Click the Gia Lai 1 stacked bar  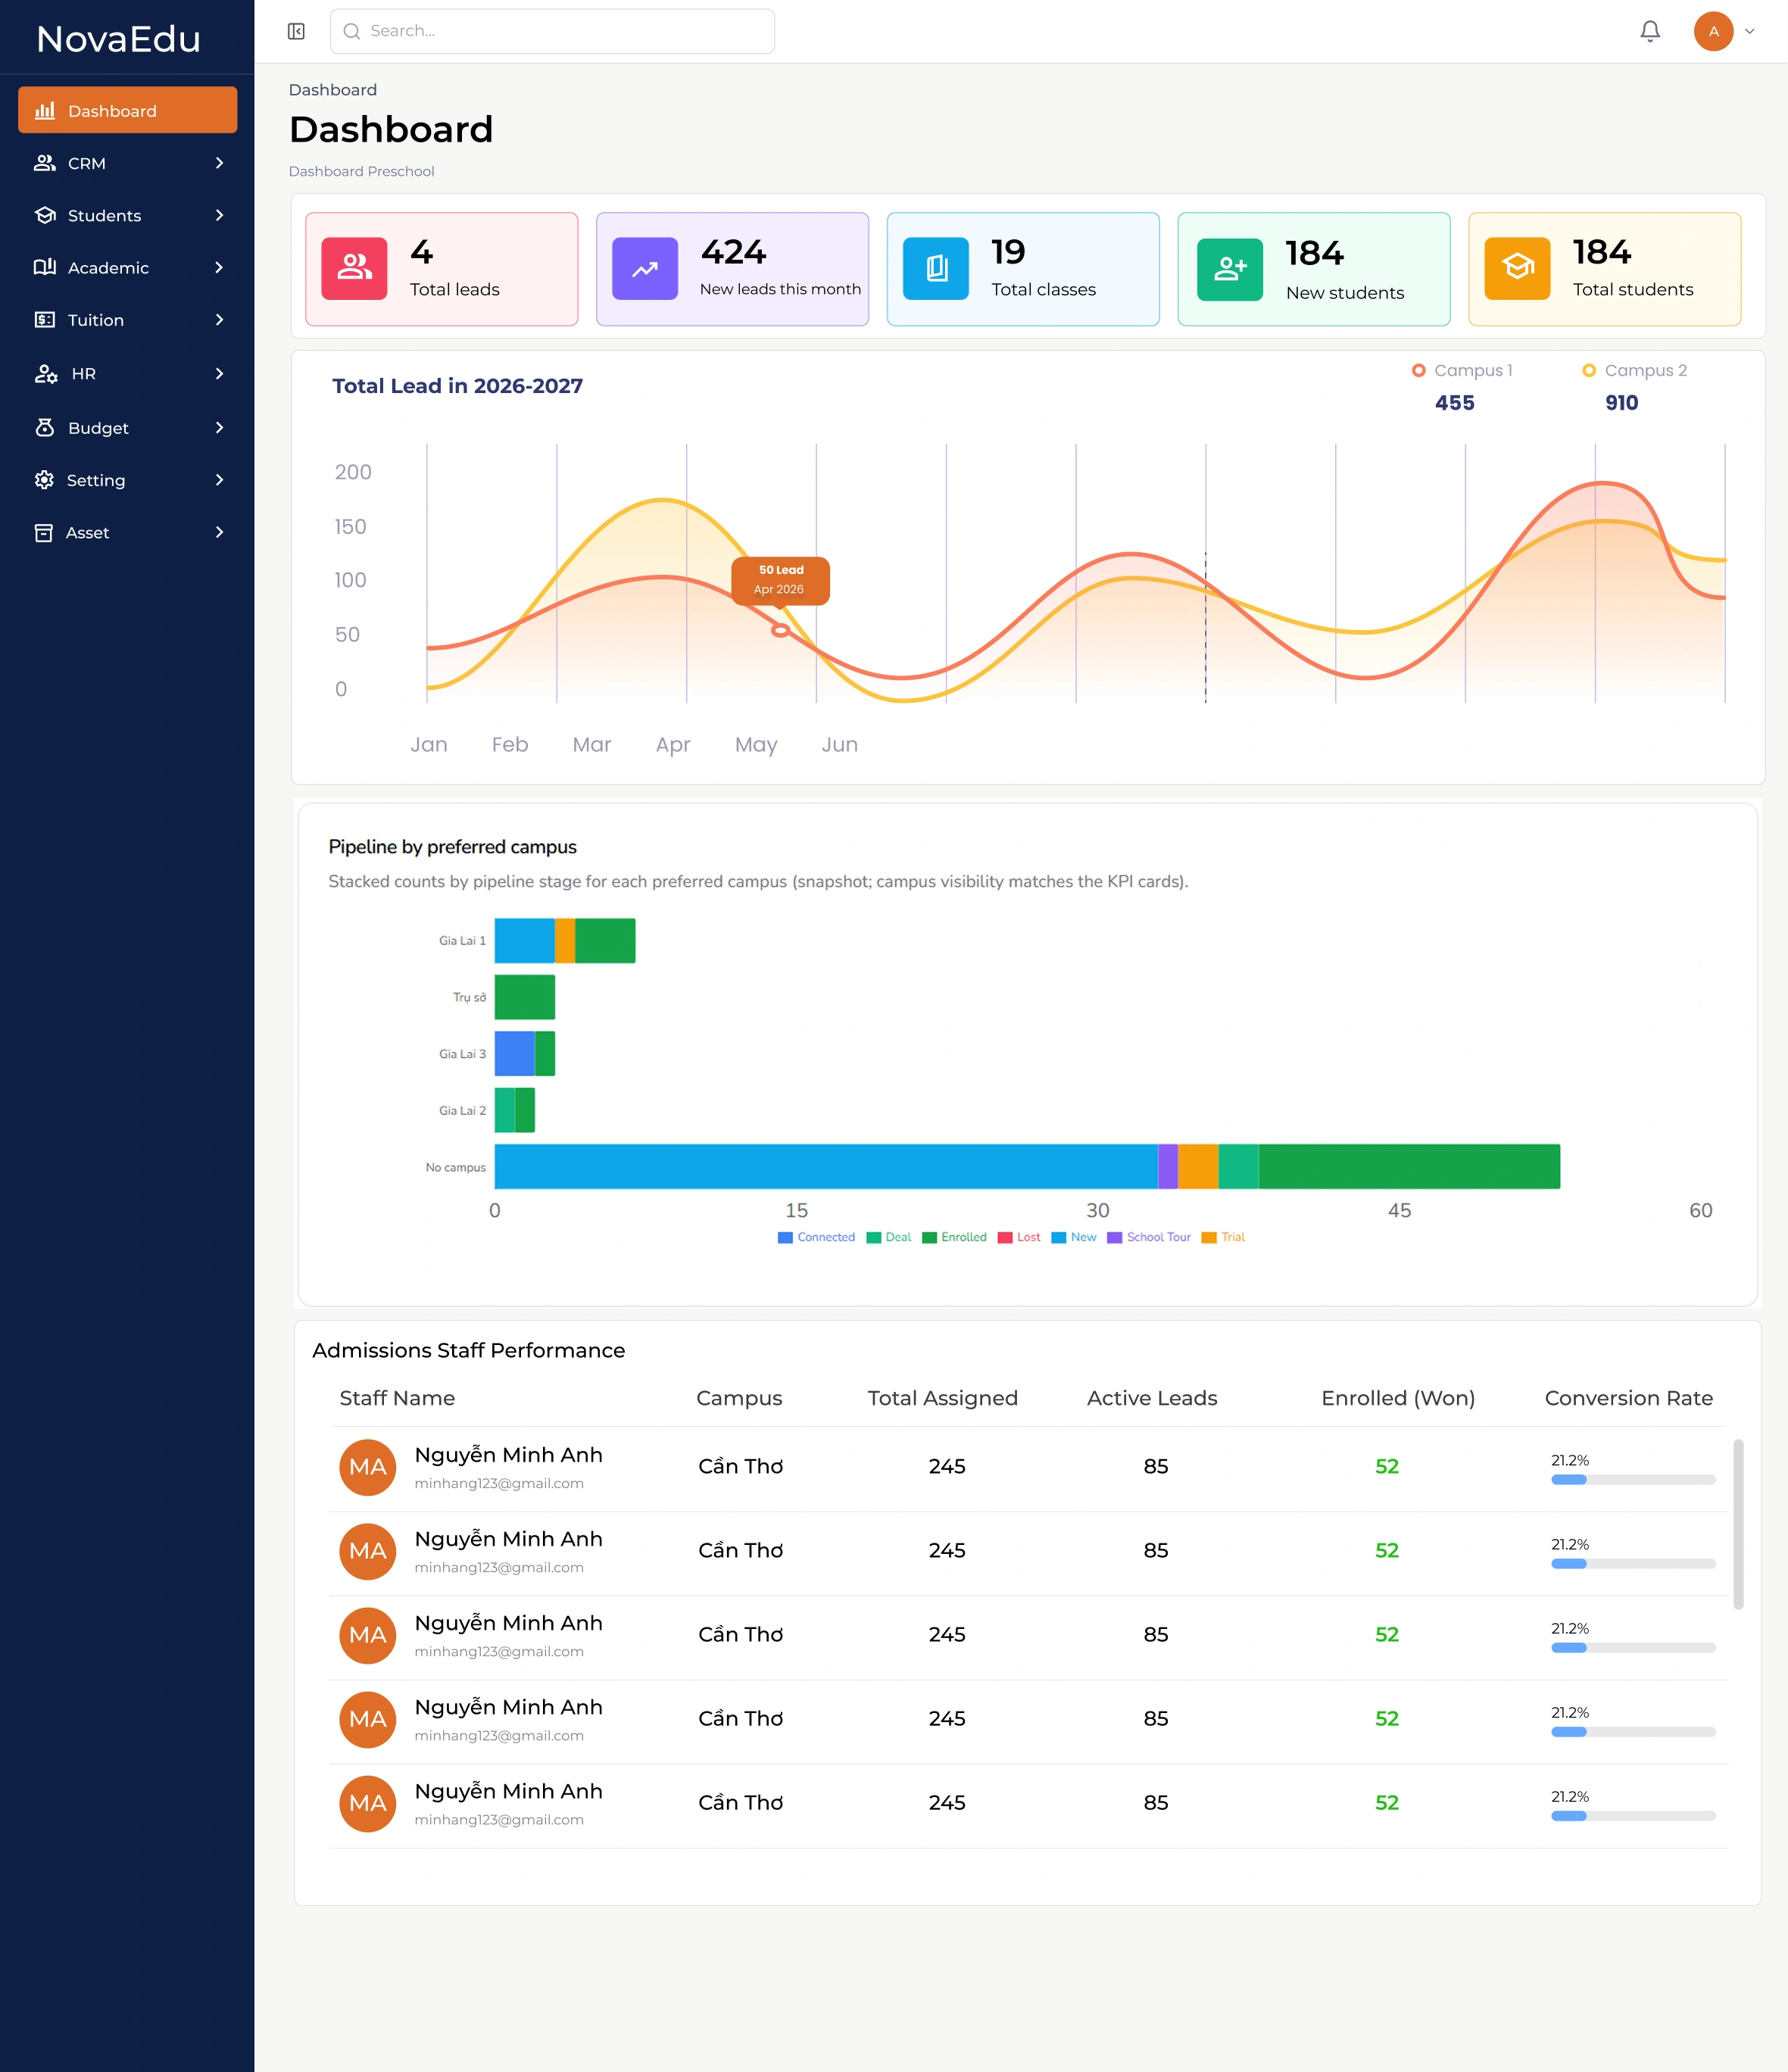[x=565, y=940]
